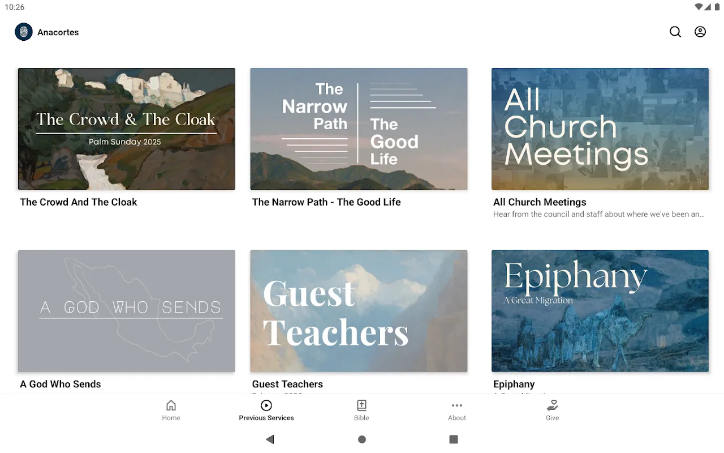Go to the Home tab icon
This screenshot has width=724, height=453.
click(x=171, y=405)
